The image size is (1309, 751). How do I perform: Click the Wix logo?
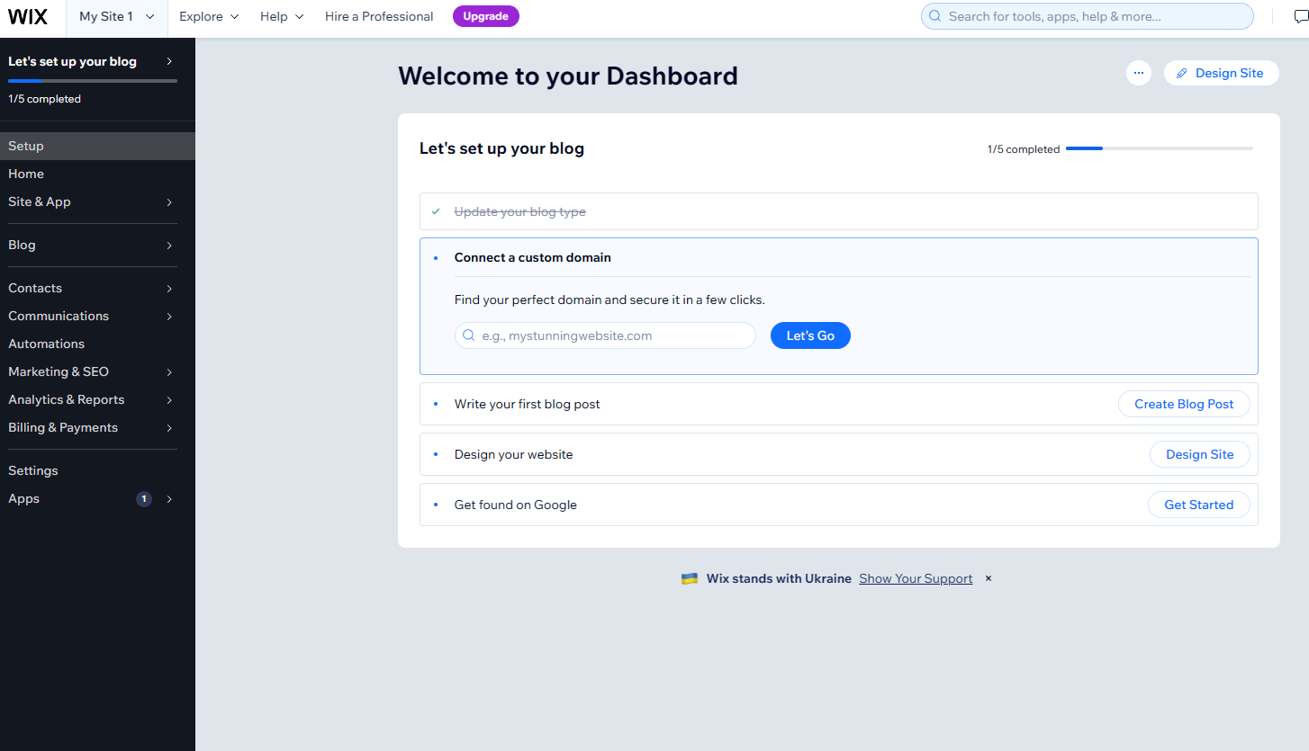pyautogui.click(x=28, y=16)
